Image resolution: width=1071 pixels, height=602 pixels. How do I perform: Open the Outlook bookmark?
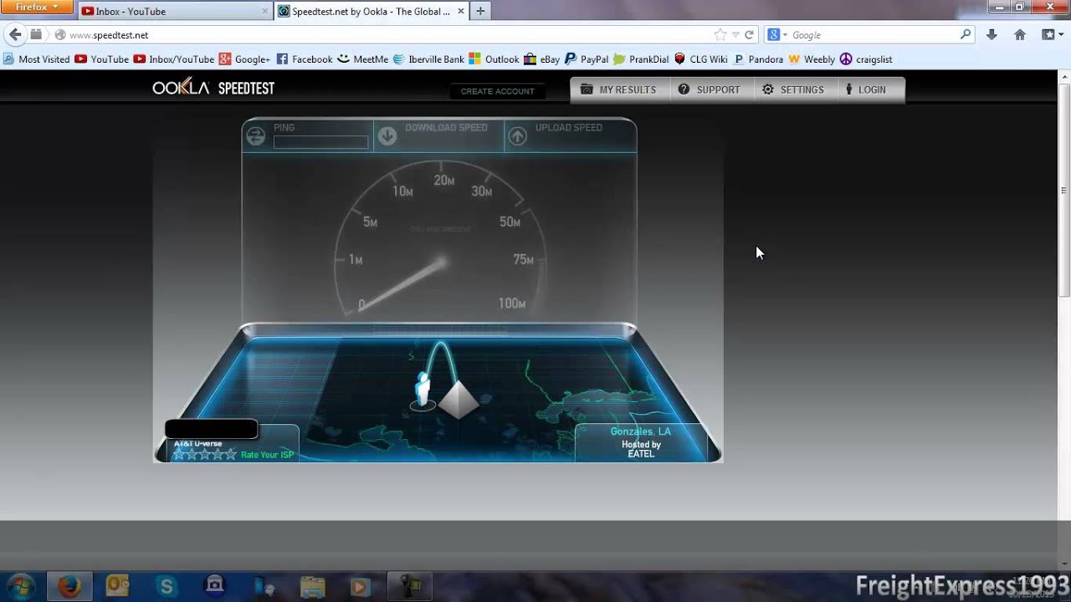(x=494, y=59)
